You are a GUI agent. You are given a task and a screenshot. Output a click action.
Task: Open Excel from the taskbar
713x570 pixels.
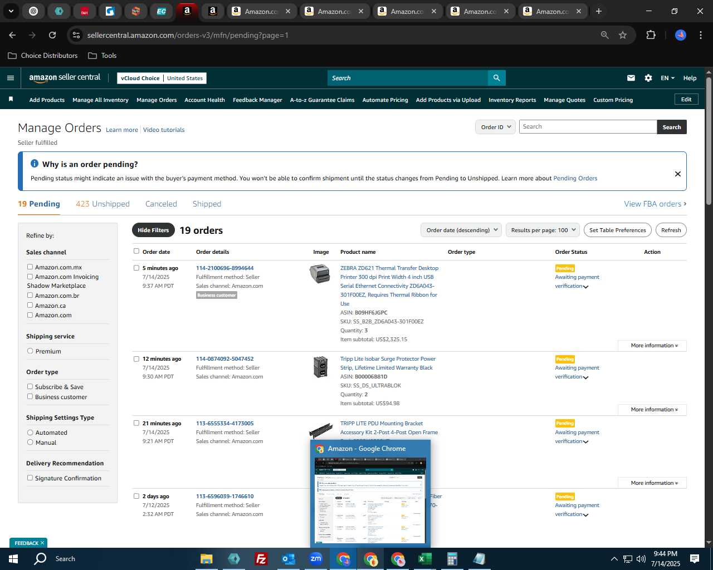(x=424, y=559)
